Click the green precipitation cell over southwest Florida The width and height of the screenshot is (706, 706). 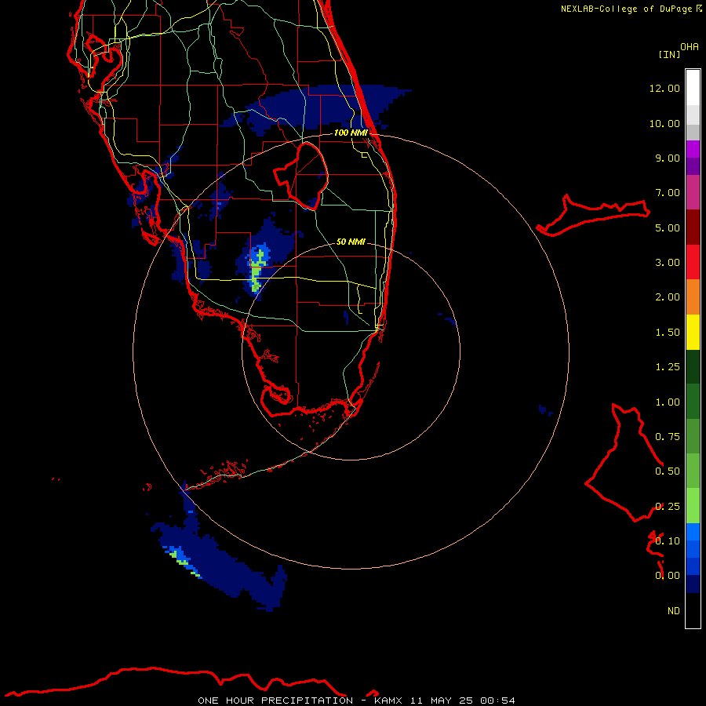pos(257,272)
